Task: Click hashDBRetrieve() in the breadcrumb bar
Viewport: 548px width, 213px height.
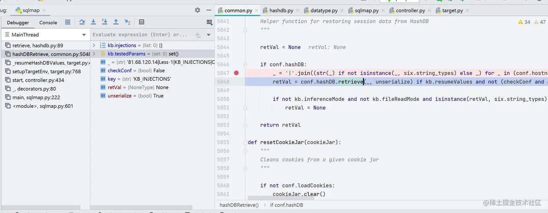Action: pyautogui.click(x=239, y=205)
